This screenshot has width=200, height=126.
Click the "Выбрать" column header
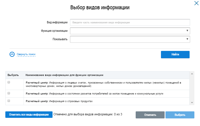(x=13, y=75)
